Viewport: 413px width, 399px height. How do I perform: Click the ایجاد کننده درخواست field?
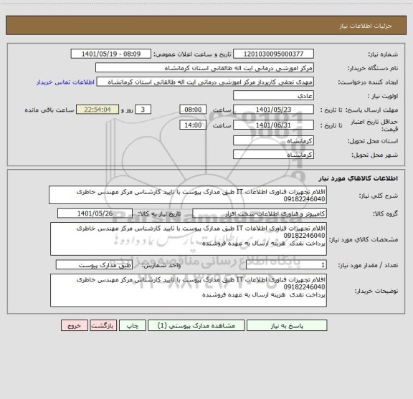tap(205, 82)
